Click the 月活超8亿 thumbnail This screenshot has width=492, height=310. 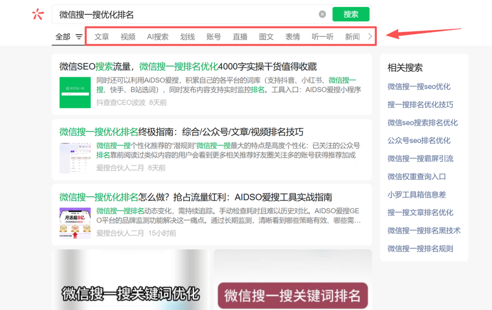coord(75,223)
